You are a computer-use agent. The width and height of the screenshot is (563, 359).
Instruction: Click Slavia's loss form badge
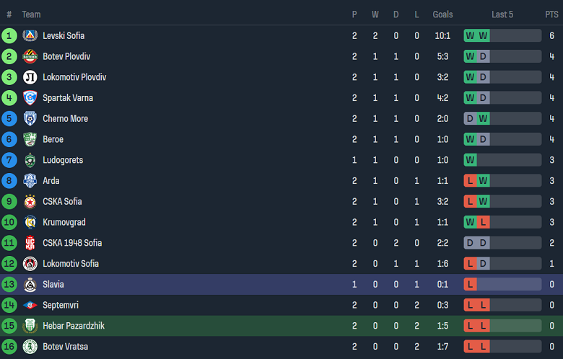(x=470, y=285)
